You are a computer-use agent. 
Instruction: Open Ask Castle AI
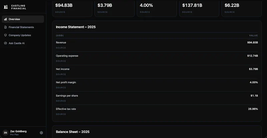click(23, 43)
